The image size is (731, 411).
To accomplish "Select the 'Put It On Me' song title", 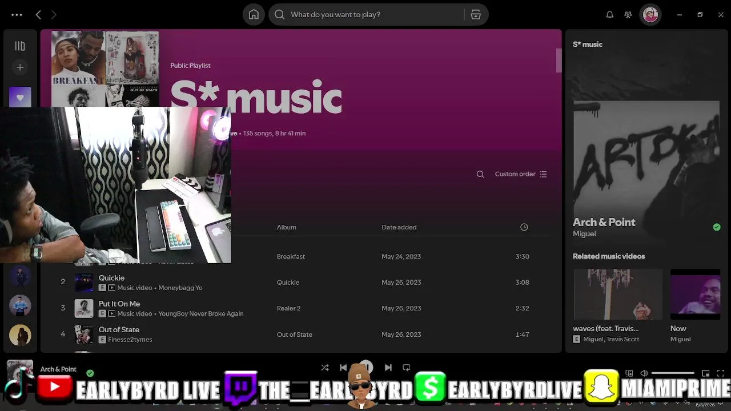I will point(119,304).
